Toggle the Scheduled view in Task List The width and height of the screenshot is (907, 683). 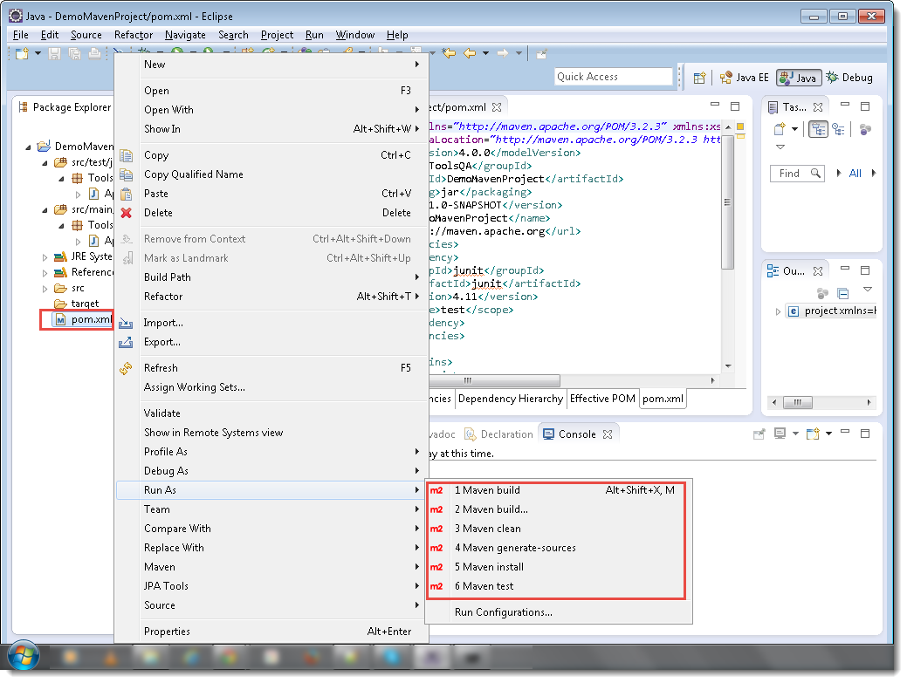(x=838, y=129)
